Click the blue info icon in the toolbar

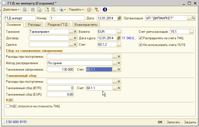(x=105, y=10)
